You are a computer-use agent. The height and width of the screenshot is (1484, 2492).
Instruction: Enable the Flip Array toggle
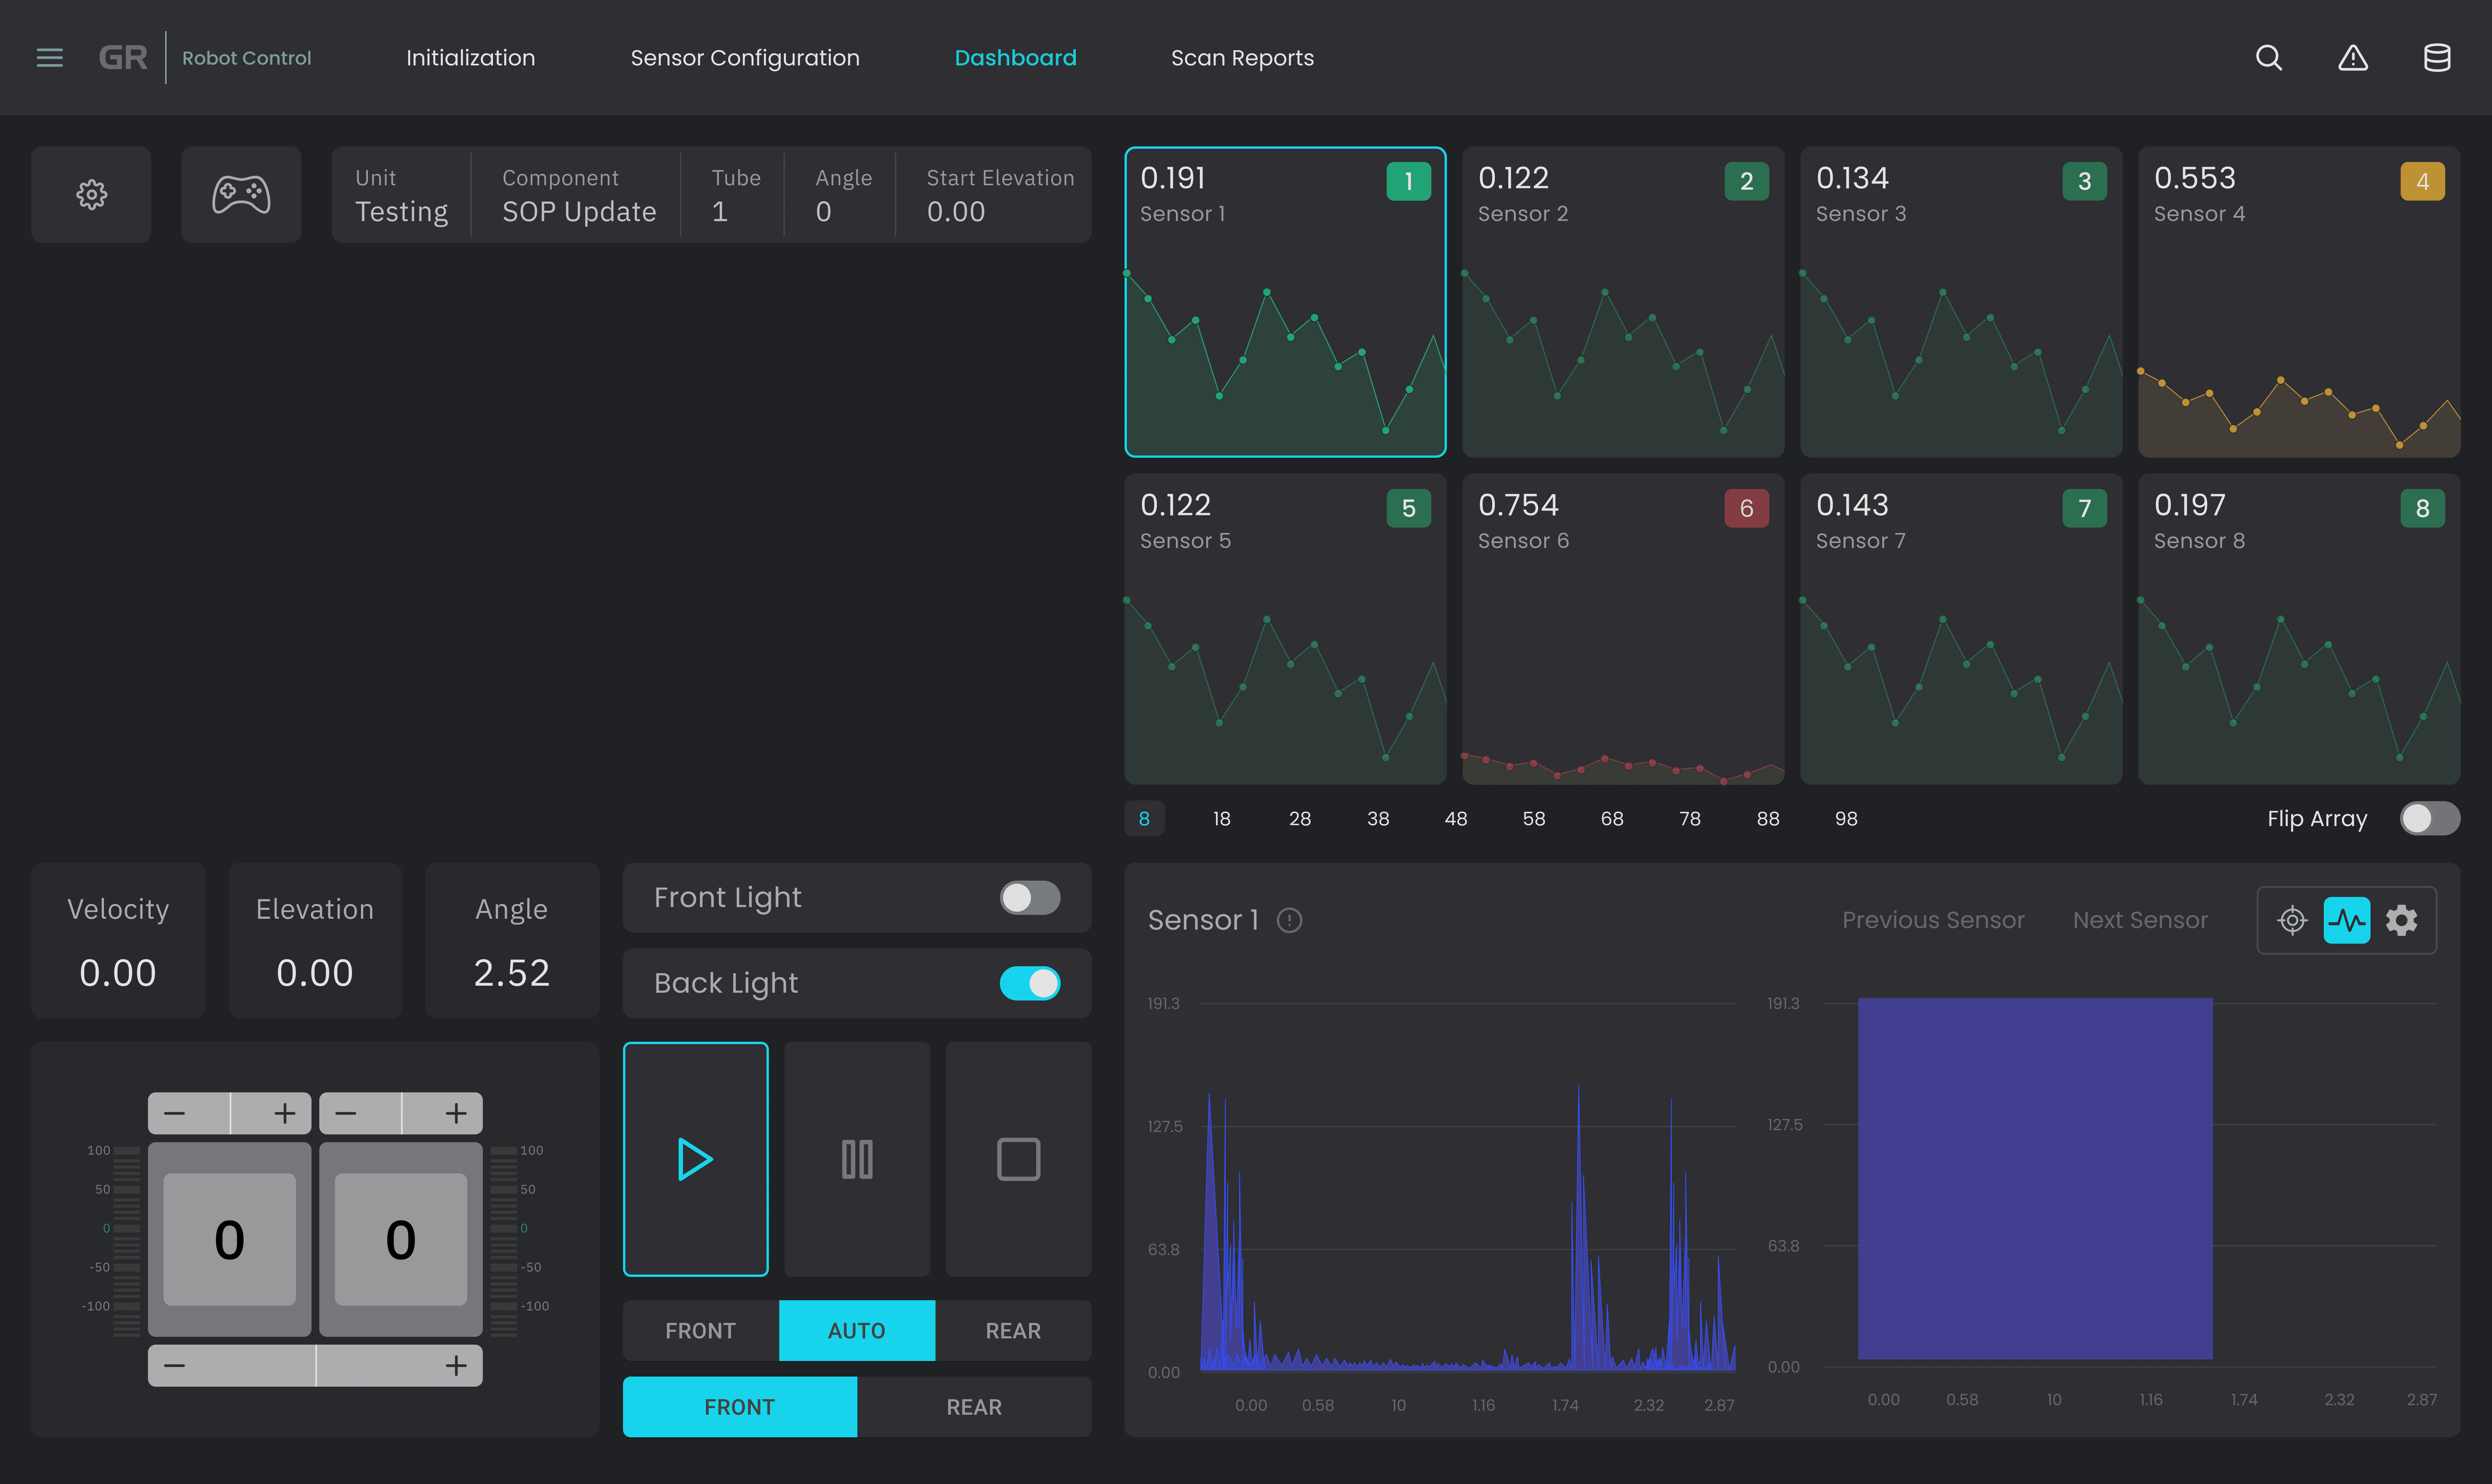pyautogui.click(x=2430, y=818)
